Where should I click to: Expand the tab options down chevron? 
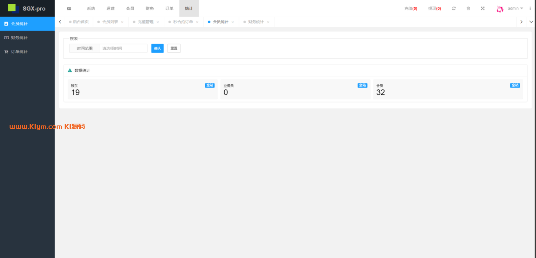point(531,22)
